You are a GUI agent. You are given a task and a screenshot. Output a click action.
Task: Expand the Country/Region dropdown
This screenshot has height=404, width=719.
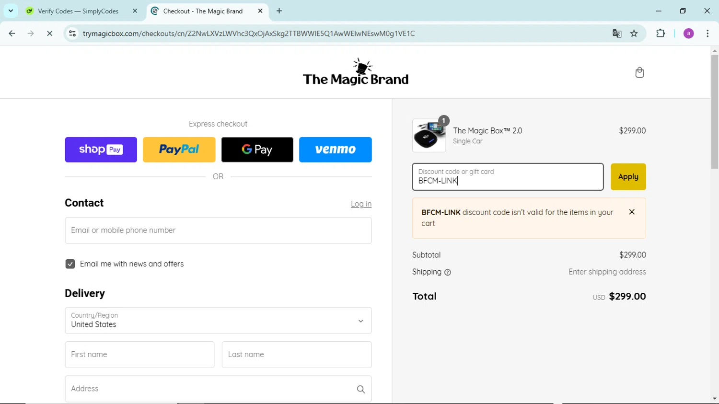[x=218, y=321]
